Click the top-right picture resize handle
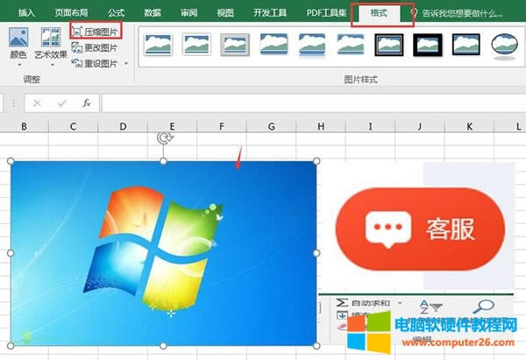 (316, 161)
